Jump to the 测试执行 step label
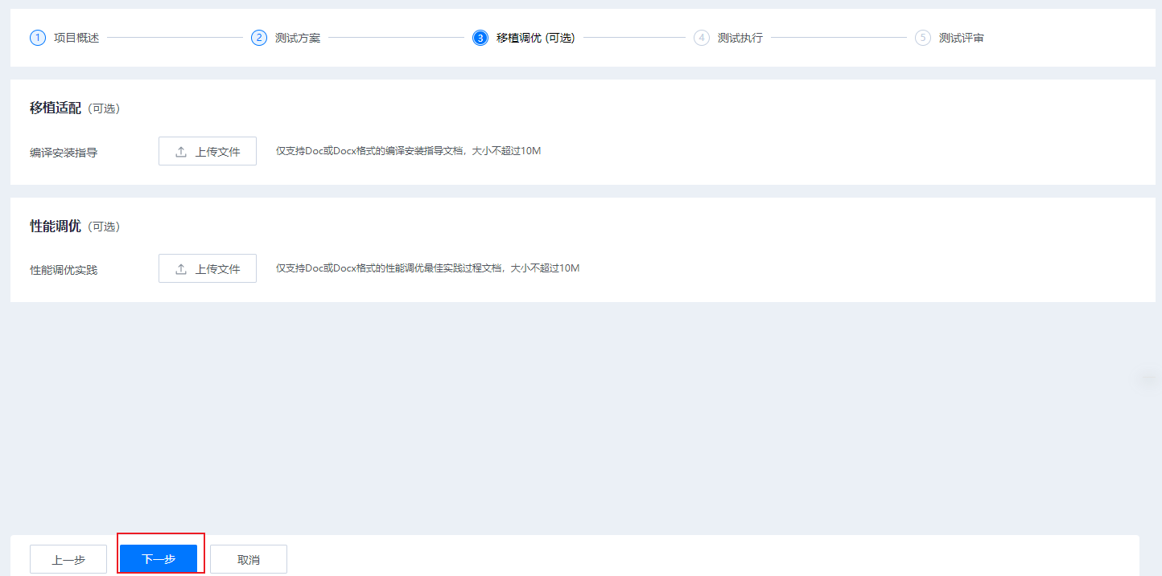 click(740, 38)
